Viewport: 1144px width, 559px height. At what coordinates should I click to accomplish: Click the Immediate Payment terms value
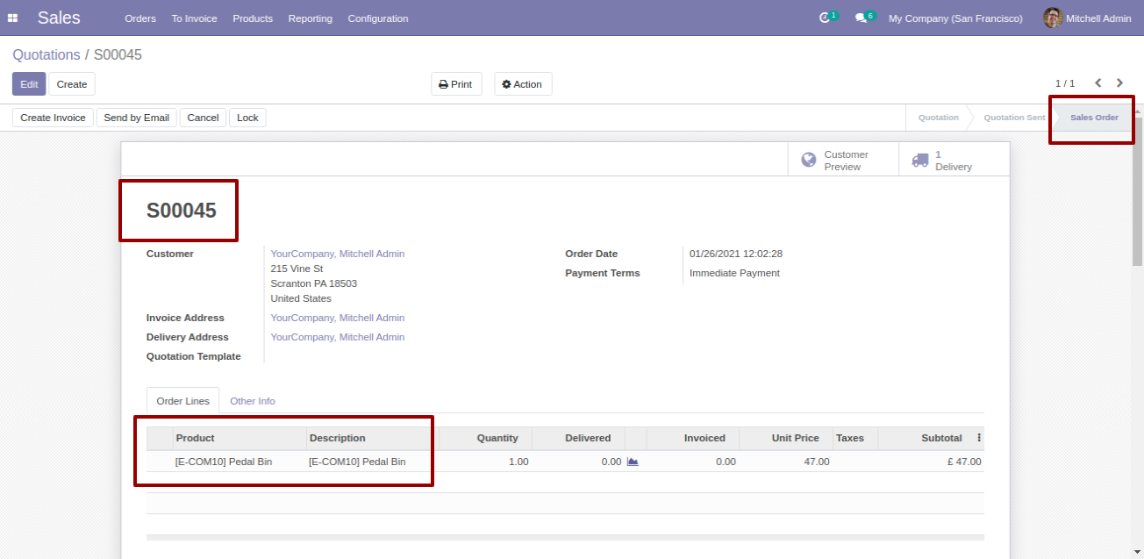point(734,273)
